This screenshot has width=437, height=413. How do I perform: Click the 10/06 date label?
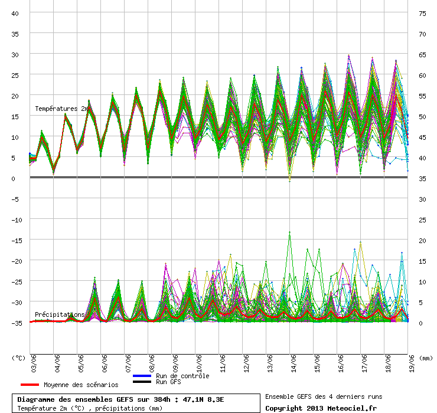199,363
